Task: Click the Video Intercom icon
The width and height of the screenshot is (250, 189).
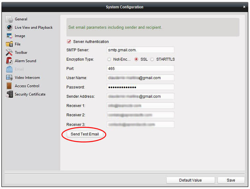Action: 9,77
